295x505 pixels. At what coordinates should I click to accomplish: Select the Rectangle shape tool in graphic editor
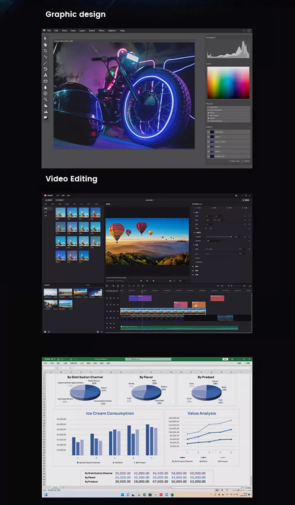(x=45, y=81)
